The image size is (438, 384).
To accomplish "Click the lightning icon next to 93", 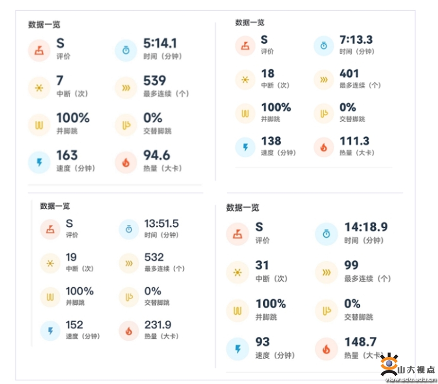I will [237, 349].
